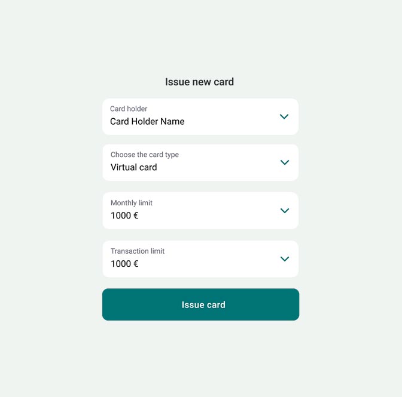Screen dimensions: 402x397
Task: Click the Monthly limit chevron arrow
Action: point(285,211)
